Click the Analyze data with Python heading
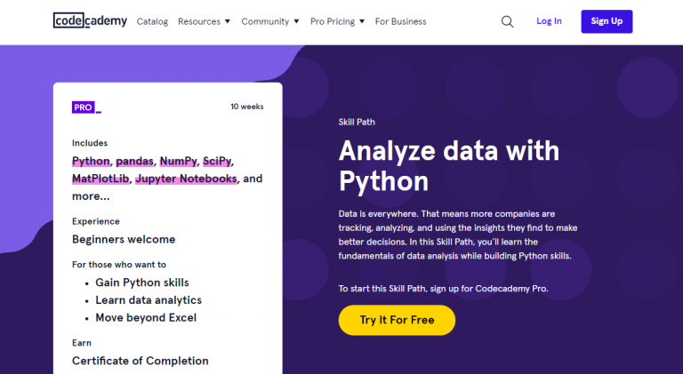Viewport: 683px width, 374px height. pos(448,166)
